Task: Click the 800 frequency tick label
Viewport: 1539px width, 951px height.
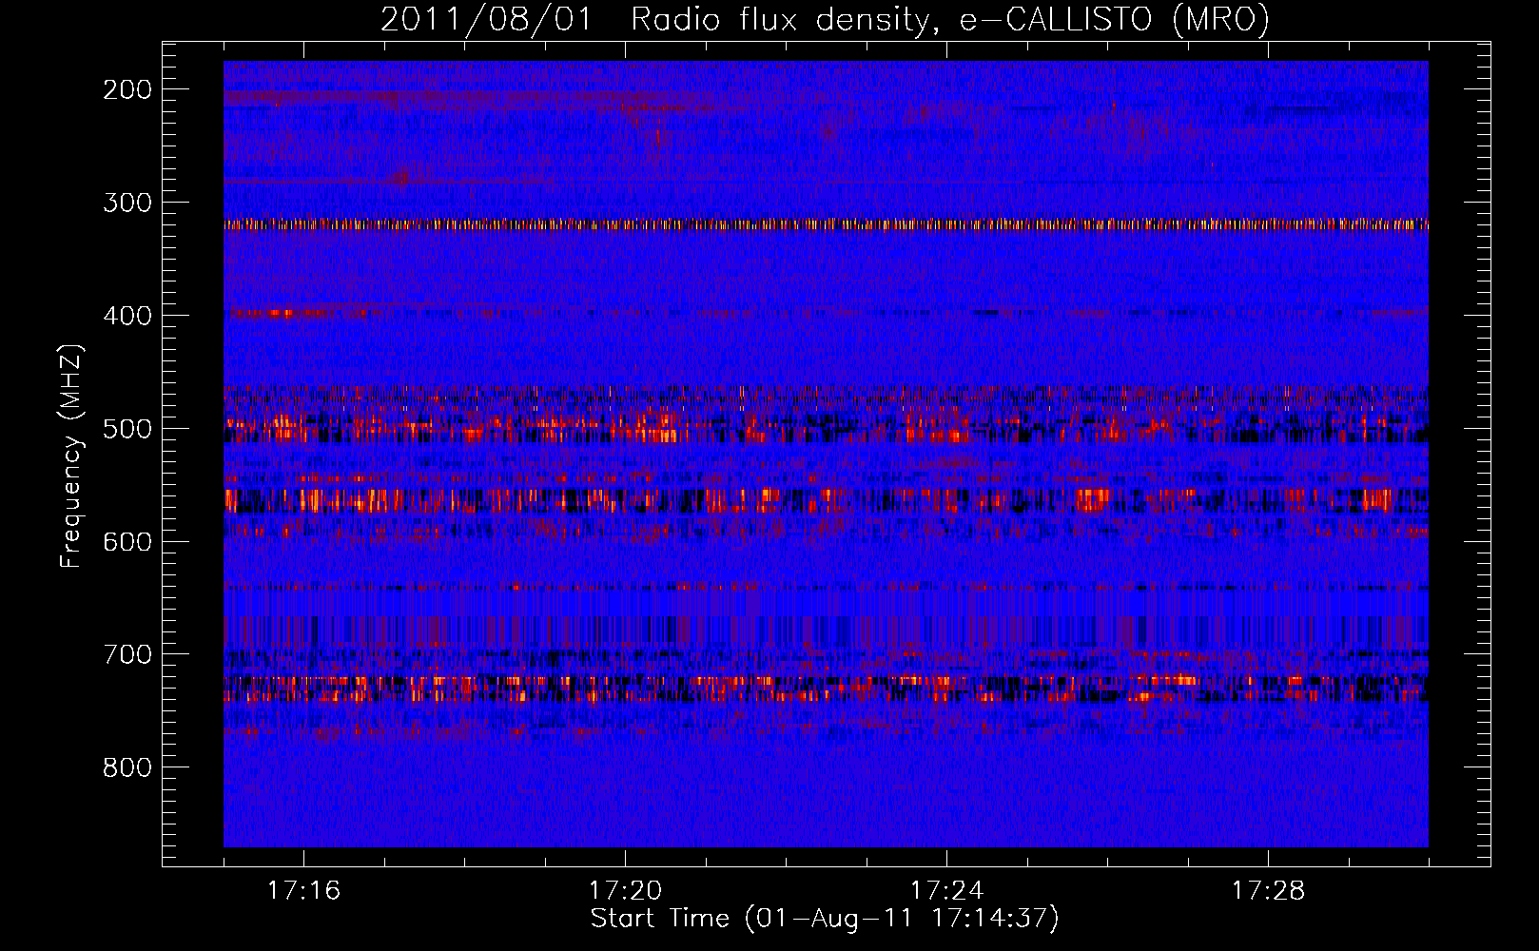Action: pyautogui.click(x=127, y=767)
